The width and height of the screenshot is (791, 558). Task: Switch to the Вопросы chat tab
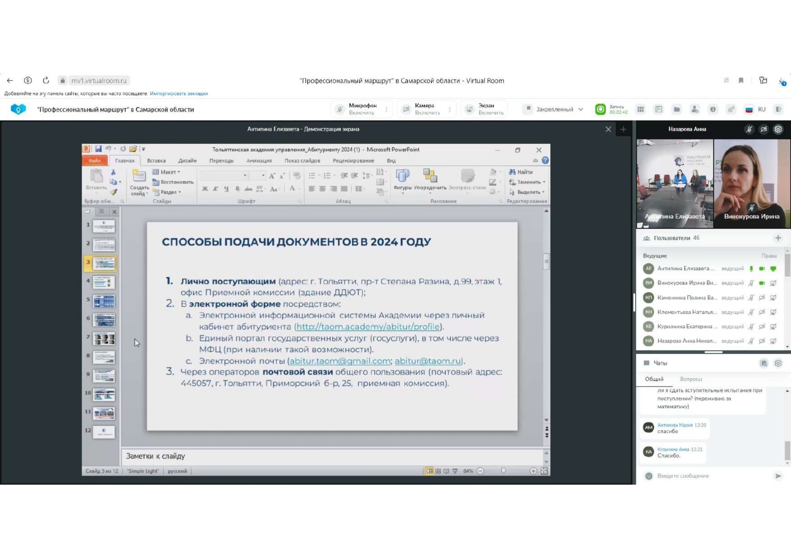pyautogui.click(x=690, y=379)
